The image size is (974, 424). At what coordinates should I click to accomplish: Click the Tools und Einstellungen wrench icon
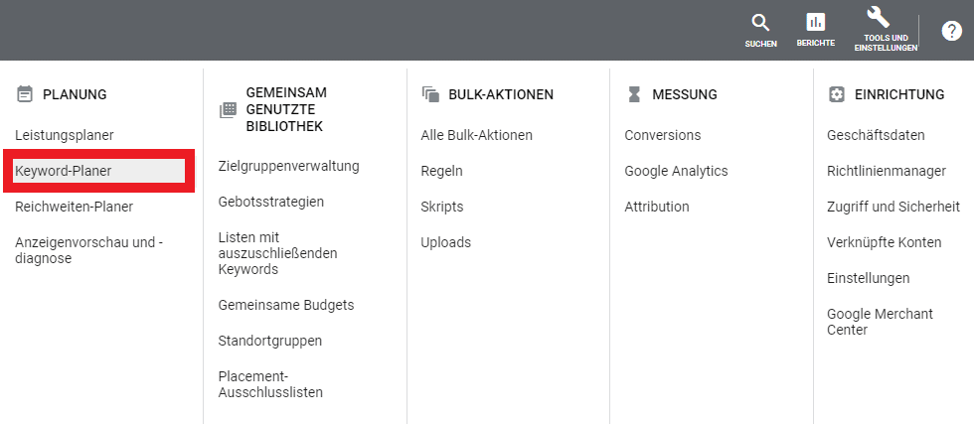click(878, 17)
